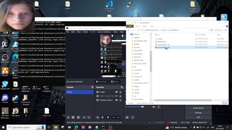Select Makefile.txt in Explorer file list
The width and height of the screenshot is (232, 130).
(x=162, y=42)
